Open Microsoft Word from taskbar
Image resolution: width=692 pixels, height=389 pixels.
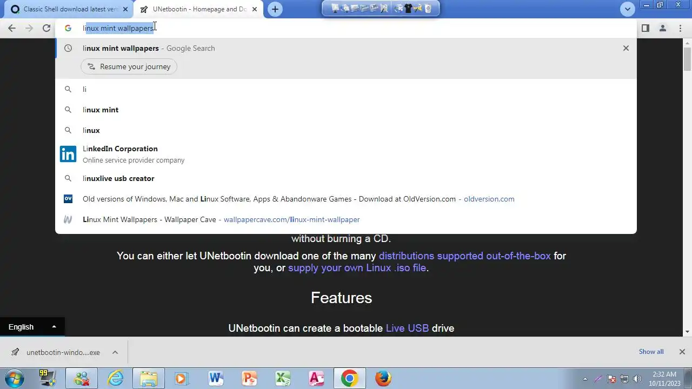tap(216, 378)
